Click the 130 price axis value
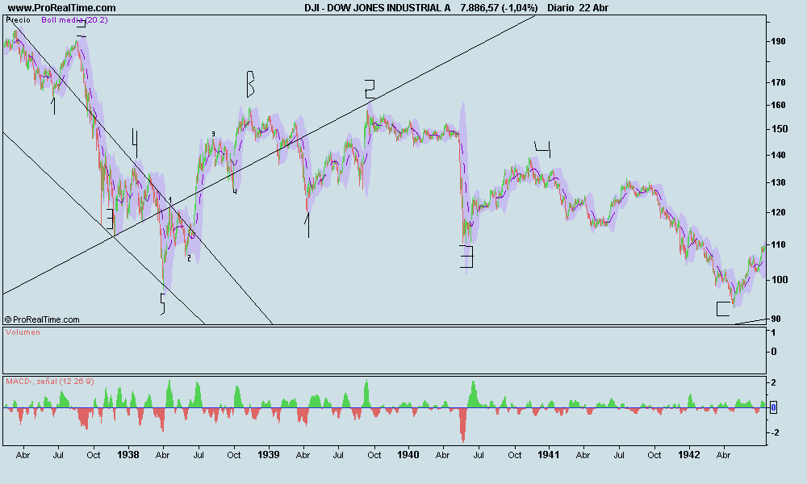 pos(778,182)
